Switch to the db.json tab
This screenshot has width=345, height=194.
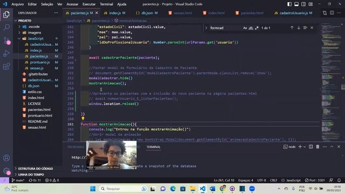coord(147,13)
